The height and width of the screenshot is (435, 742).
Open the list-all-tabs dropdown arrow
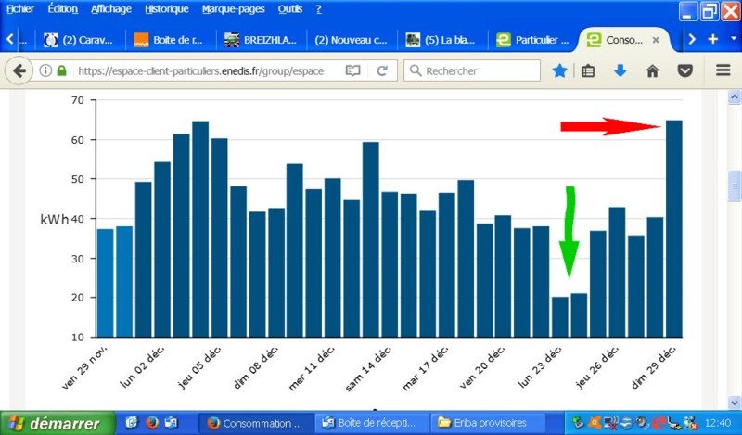click(733, 39)
